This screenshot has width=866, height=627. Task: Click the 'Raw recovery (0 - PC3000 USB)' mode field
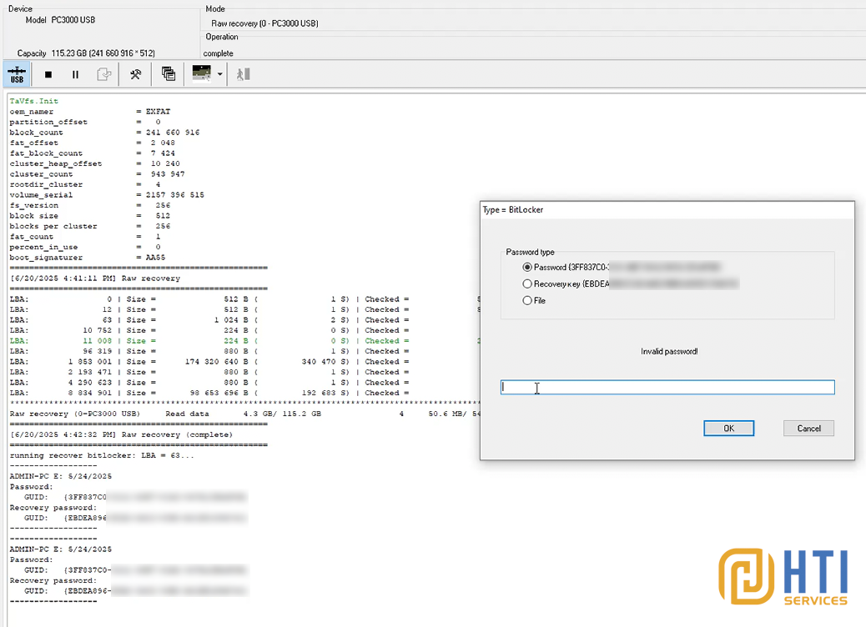point(264,23)
